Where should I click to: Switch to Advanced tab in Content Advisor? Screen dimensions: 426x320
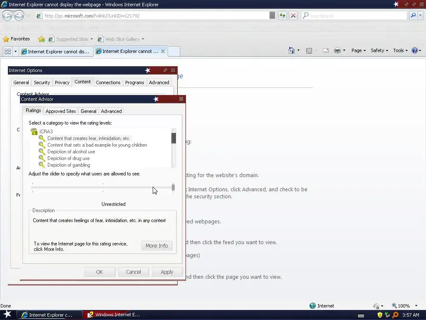111,111
